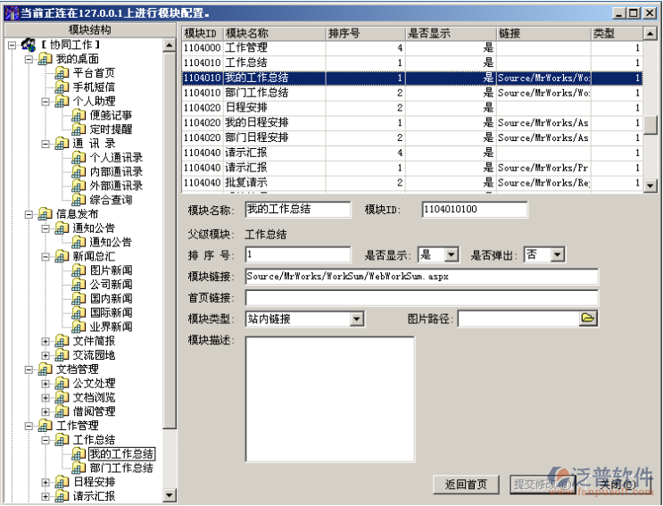The height and width of the screenshot is (506, 663).
Task: Expand the 文档浏览 tree node
Action: 46,397
